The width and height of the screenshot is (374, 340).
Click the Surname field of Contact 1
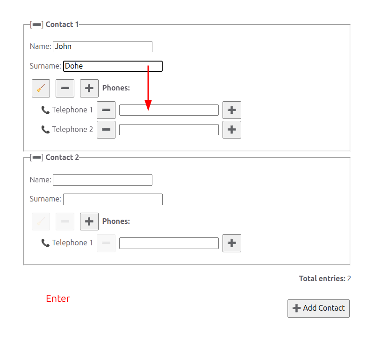pyautogui.click(x=113, y=66)
